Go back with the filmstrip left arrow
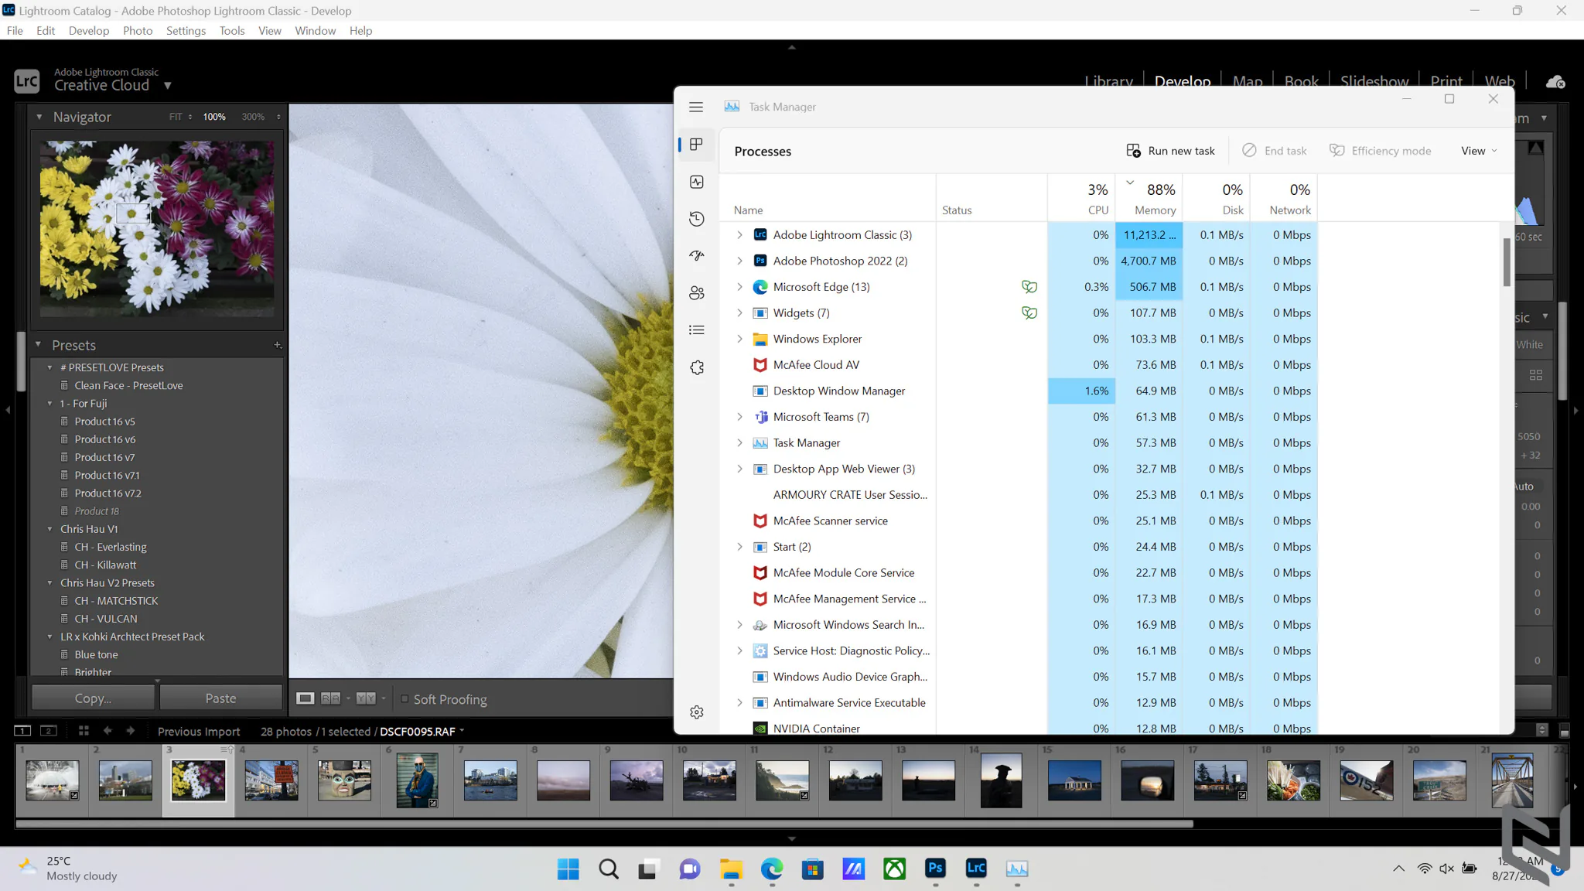 click(108, 731)
